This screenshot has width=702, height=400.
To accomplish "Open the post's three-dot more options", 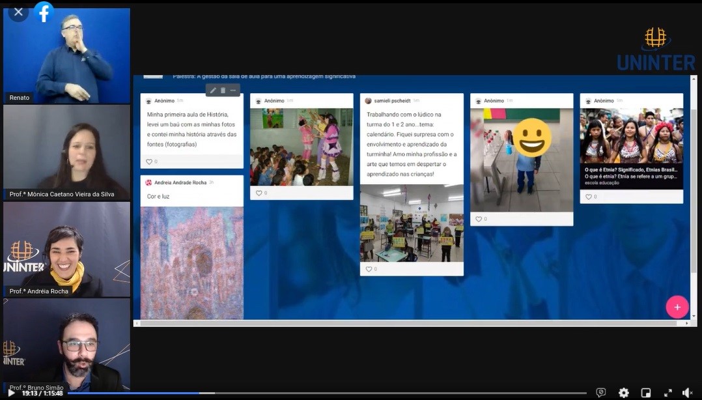I will tap(233, 91).
